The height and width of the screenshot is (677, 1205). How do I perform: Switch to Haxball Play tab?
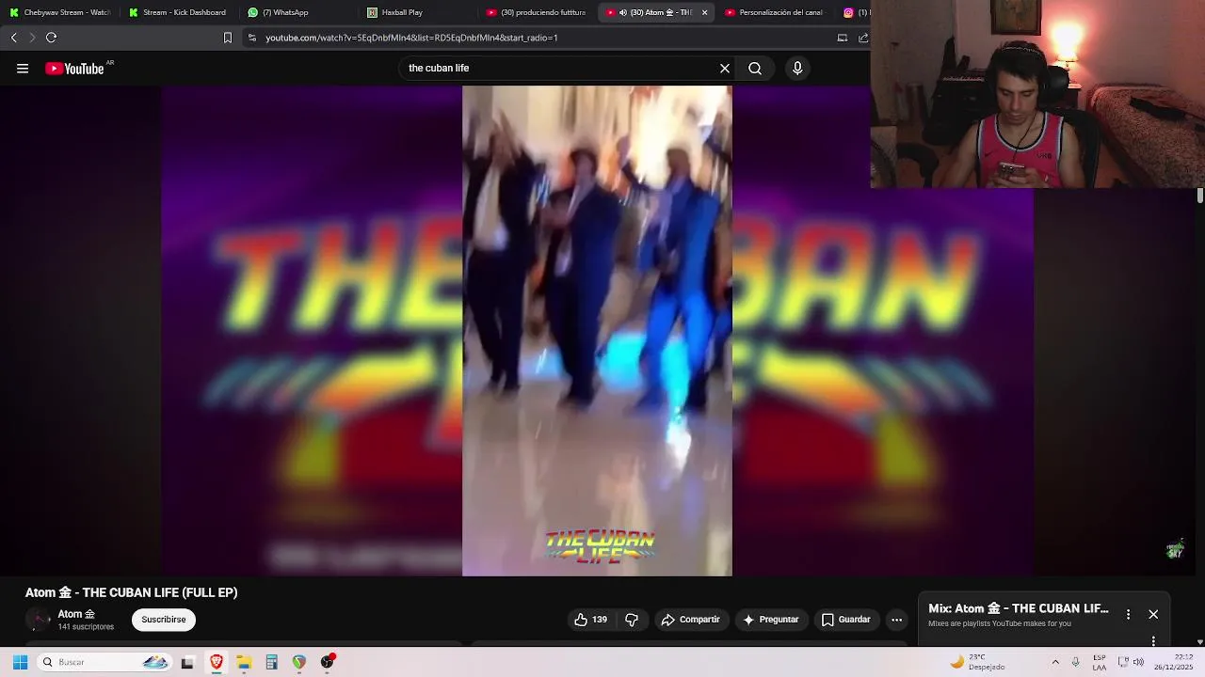[x=418, y=12]
